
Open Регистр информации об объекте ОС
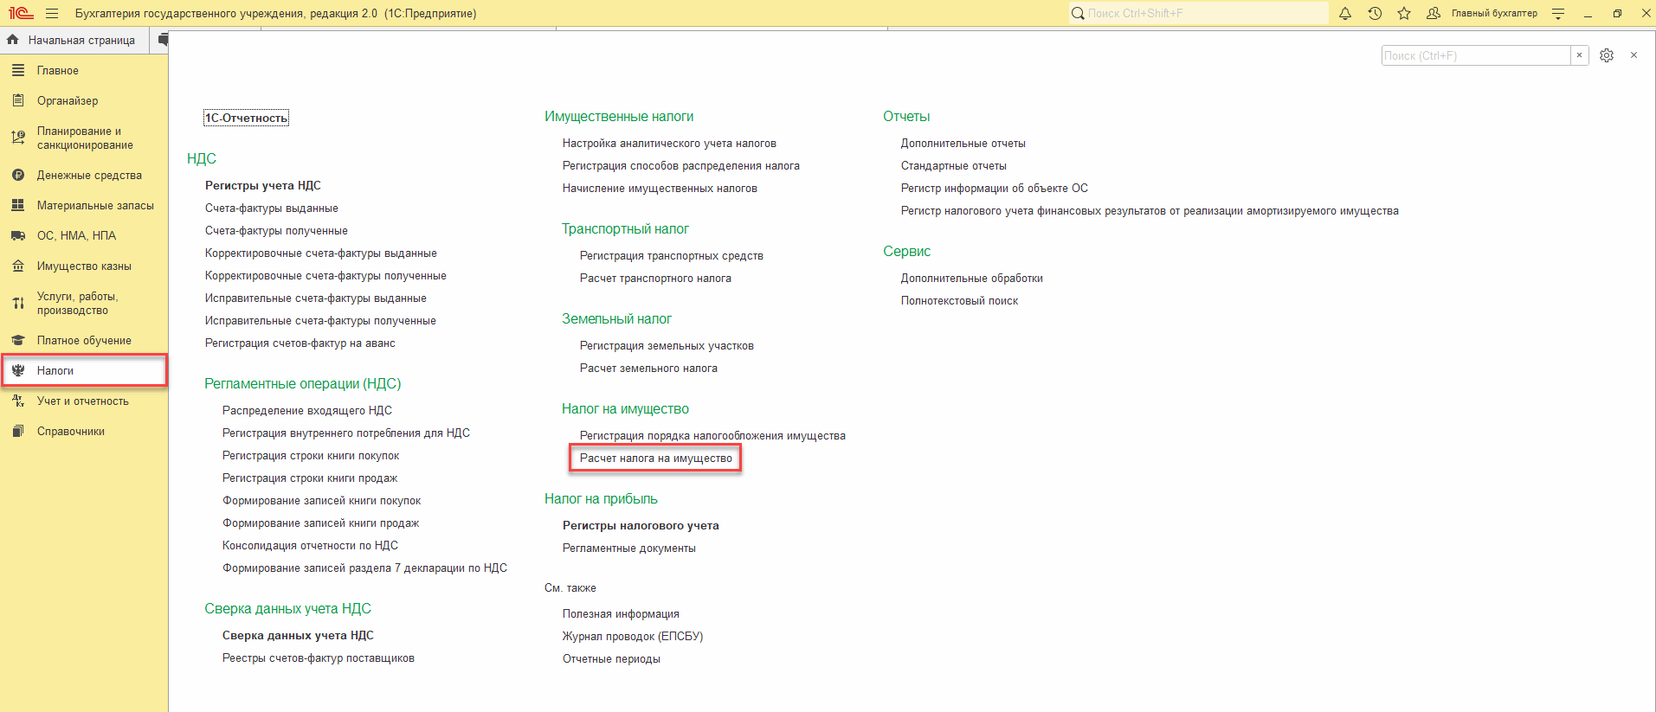point(995,188)
